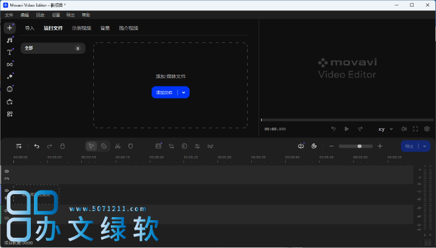Screen dimensions: 436x248
Task: Toggle the eye visibility on the top track
Action: (x=7, y=172)
